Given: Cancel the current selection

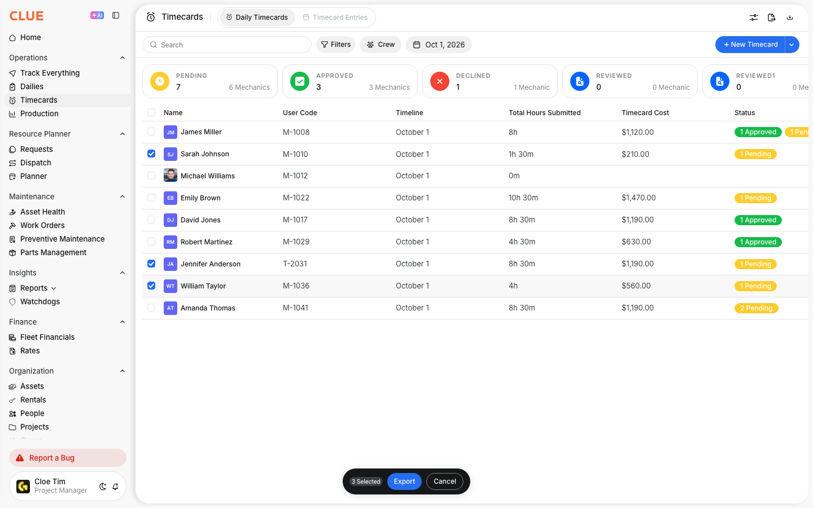Looking at the screenshot, I should coord(445,481).
